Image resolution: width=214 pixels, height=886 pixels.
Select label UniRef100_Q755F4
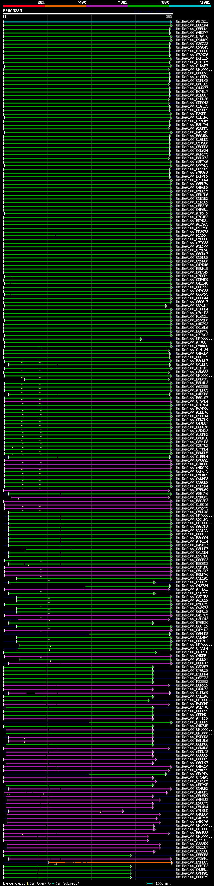click(192, 649)
